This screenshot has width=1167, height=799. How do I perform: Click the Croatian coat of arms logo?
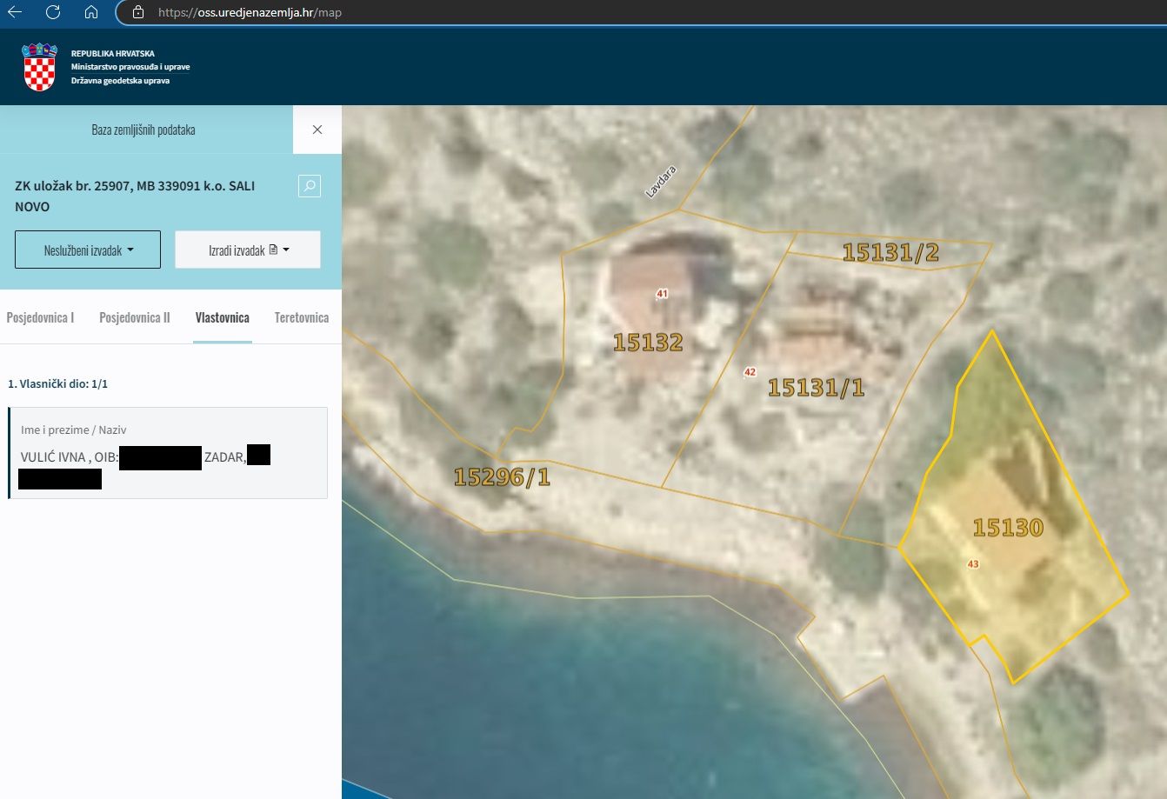point(39,67)
